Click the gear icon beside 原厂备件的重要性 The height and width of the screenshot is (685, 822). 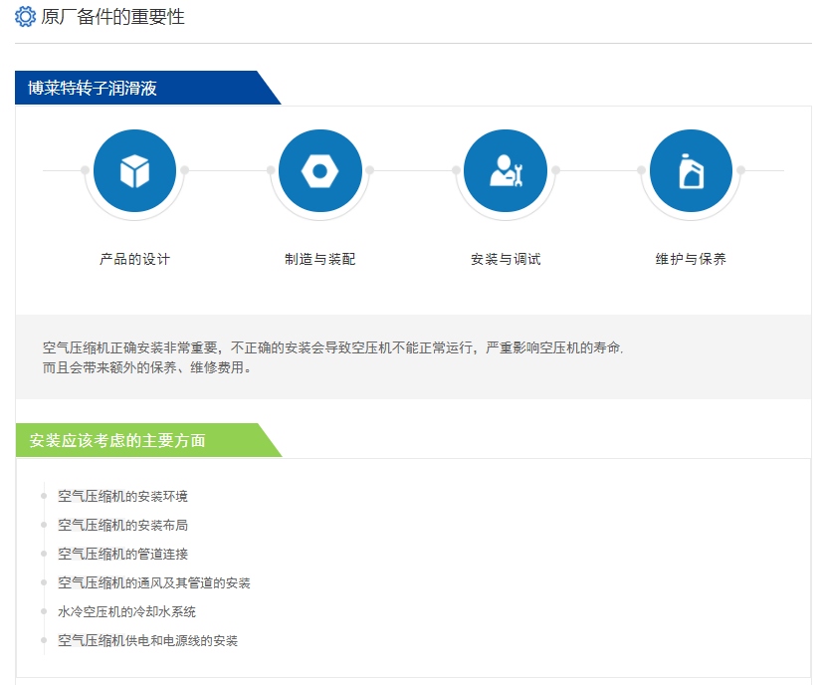(25, 17)
